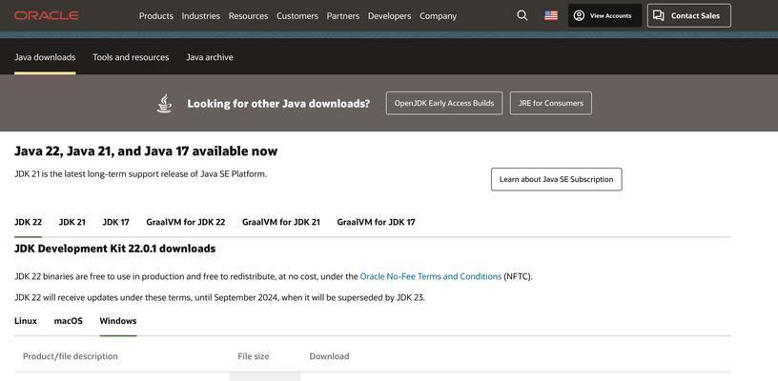Click Learn about Java SE Subscription
The image size is (778, 381).
(556, 179)
